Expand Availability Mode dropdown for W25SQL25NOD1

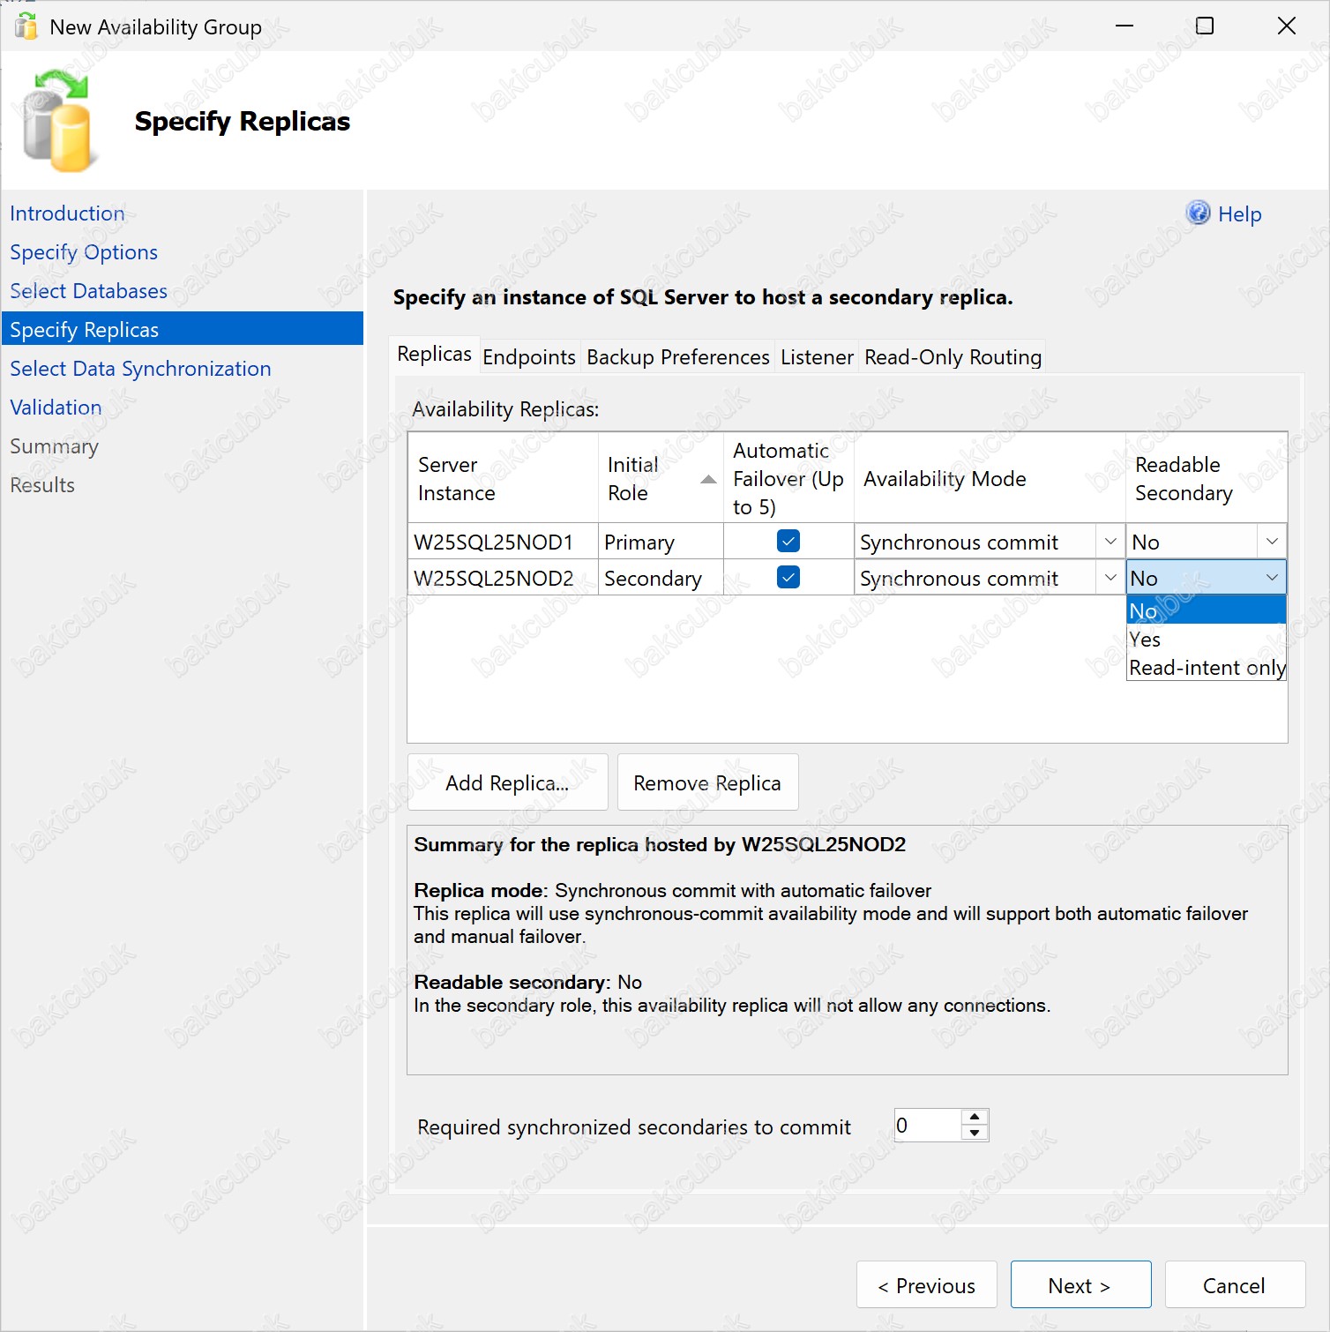tap(1110, 542)
